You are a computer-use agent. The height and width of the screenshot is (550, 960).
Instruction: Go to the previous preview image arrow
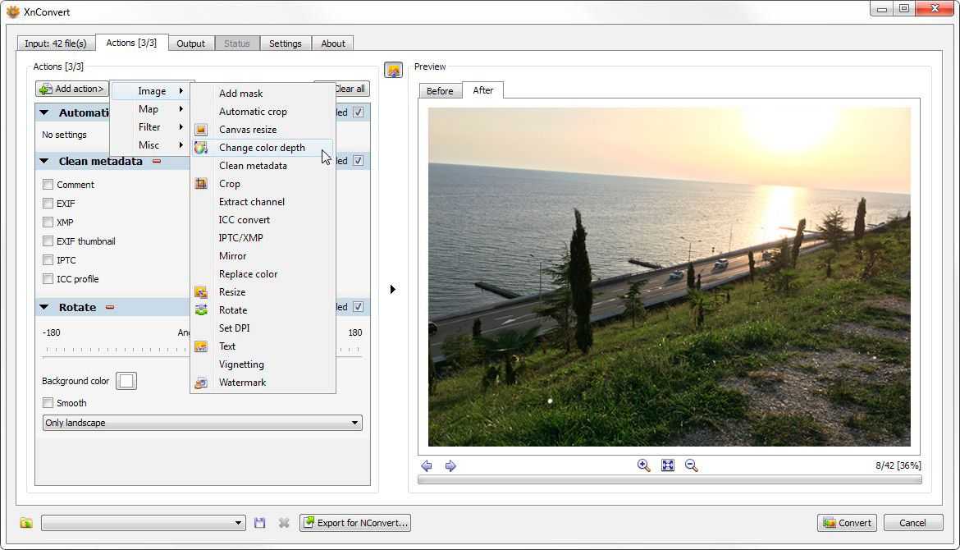427,465
